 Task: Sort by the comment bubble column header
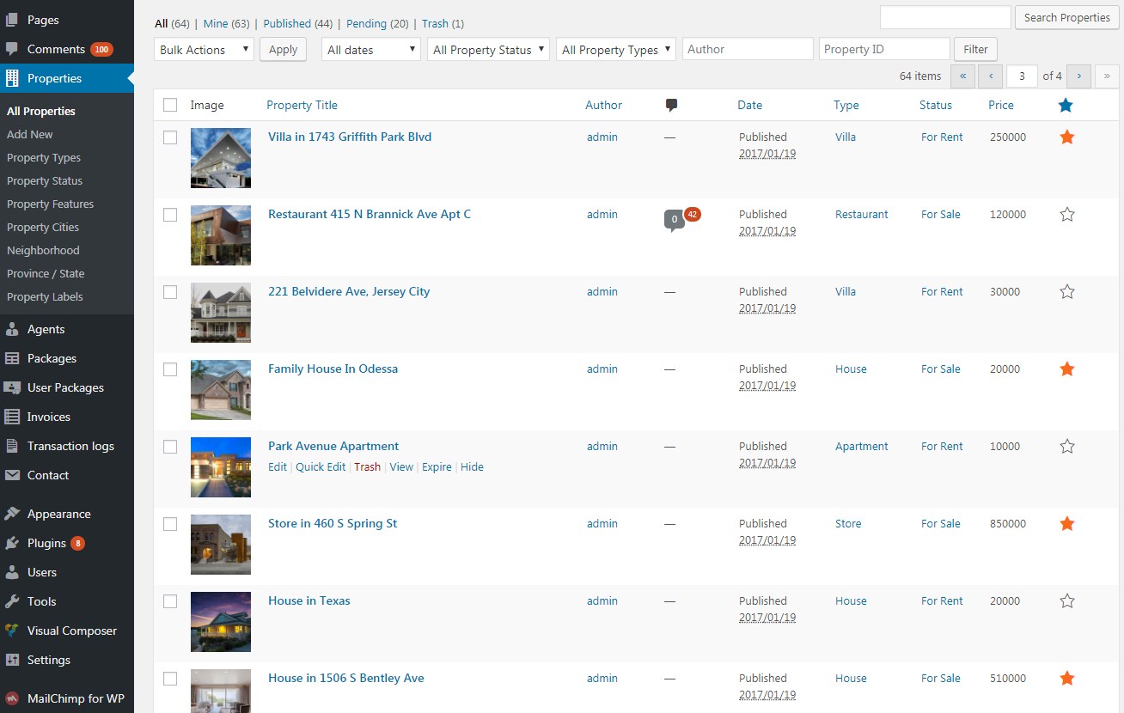(670, 104)
